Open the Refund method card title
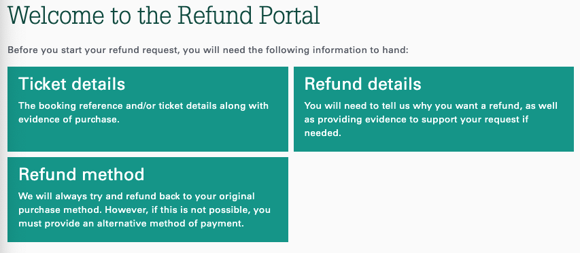This screenshot has width=580, height=253. [82, 174]
